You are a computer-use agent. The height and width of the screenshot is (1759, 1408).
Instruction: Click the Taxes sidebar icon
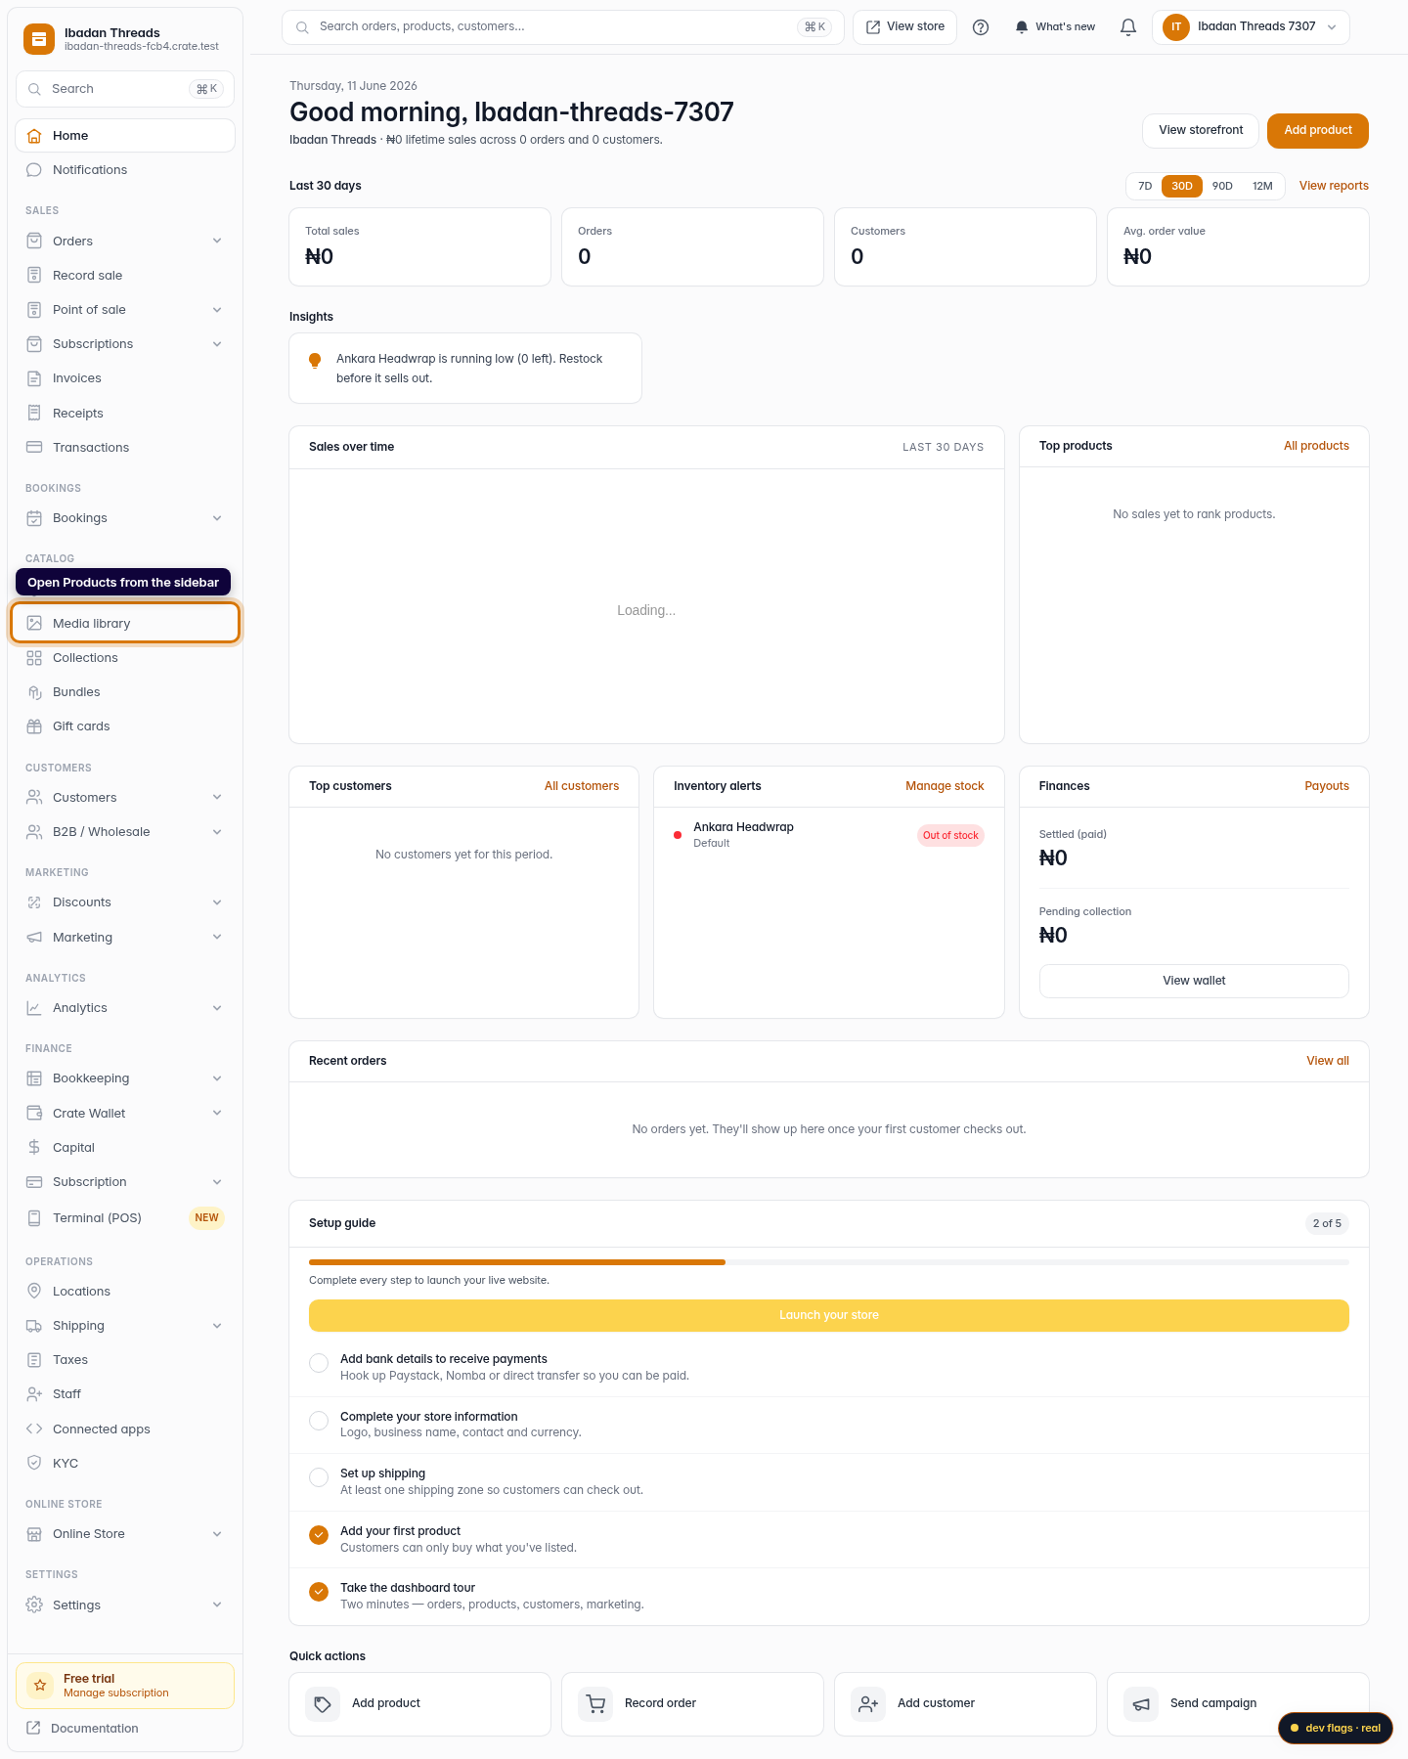click(34, 1360)
